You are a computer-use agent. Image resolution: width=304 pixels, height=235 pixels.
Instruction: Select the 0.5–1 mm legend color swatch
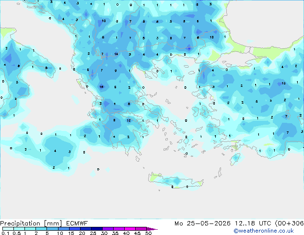[x=19, y=229]
